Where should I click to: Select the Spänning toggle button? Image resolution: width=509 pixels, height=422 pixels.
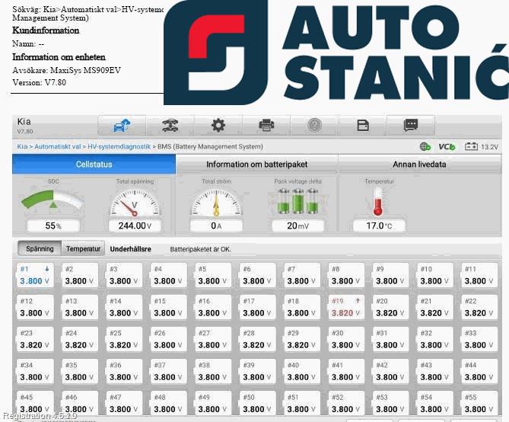[x=40, y=249]
